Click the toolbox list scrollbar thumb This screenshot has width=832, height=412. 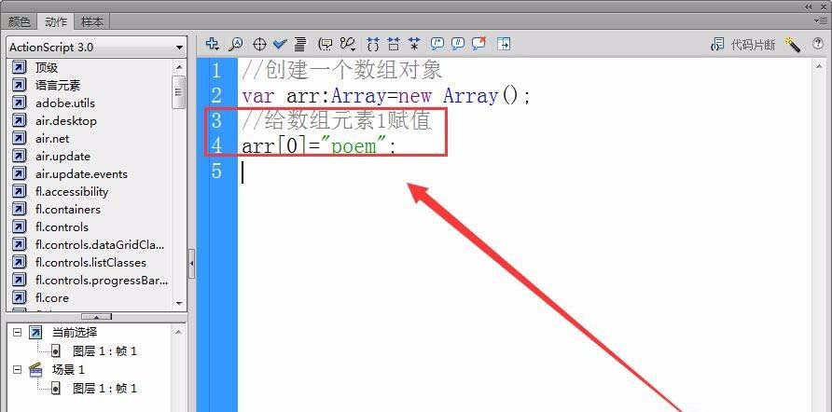click(179, 91)
